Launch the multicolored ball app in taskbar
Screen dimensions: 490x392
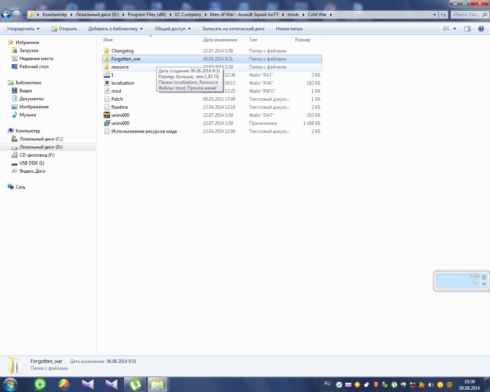64,384
